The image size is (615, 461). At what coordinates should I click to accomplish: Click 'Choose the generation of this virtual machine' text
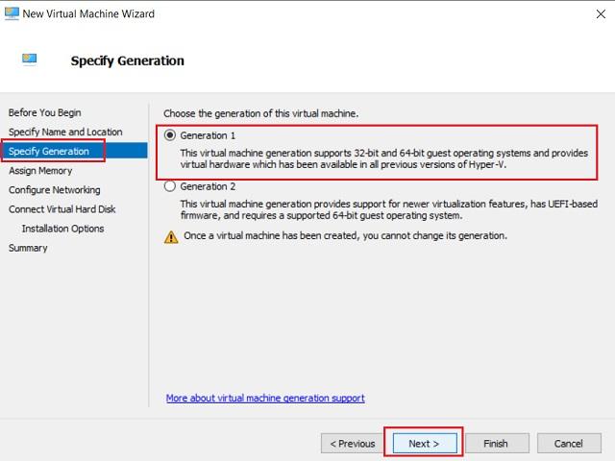pyautogui.click(x=260, y=113)
